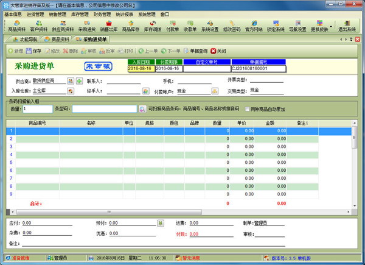Click the 商品库存 toolbar icon
Screen dimensions: 365x265
132,26
